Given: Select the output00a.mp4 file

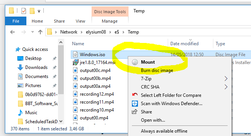Looking at the screenshot, I should 95,86.
